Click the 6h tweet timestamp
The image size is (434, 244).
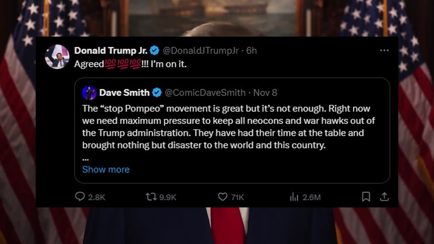pos(252,50)
